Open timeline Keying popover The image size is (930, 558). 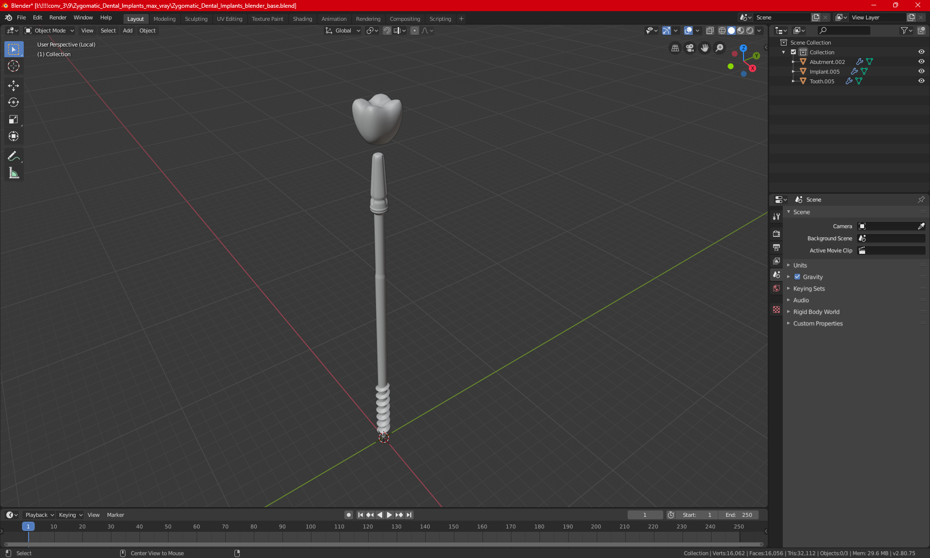(x=71, y=515)
